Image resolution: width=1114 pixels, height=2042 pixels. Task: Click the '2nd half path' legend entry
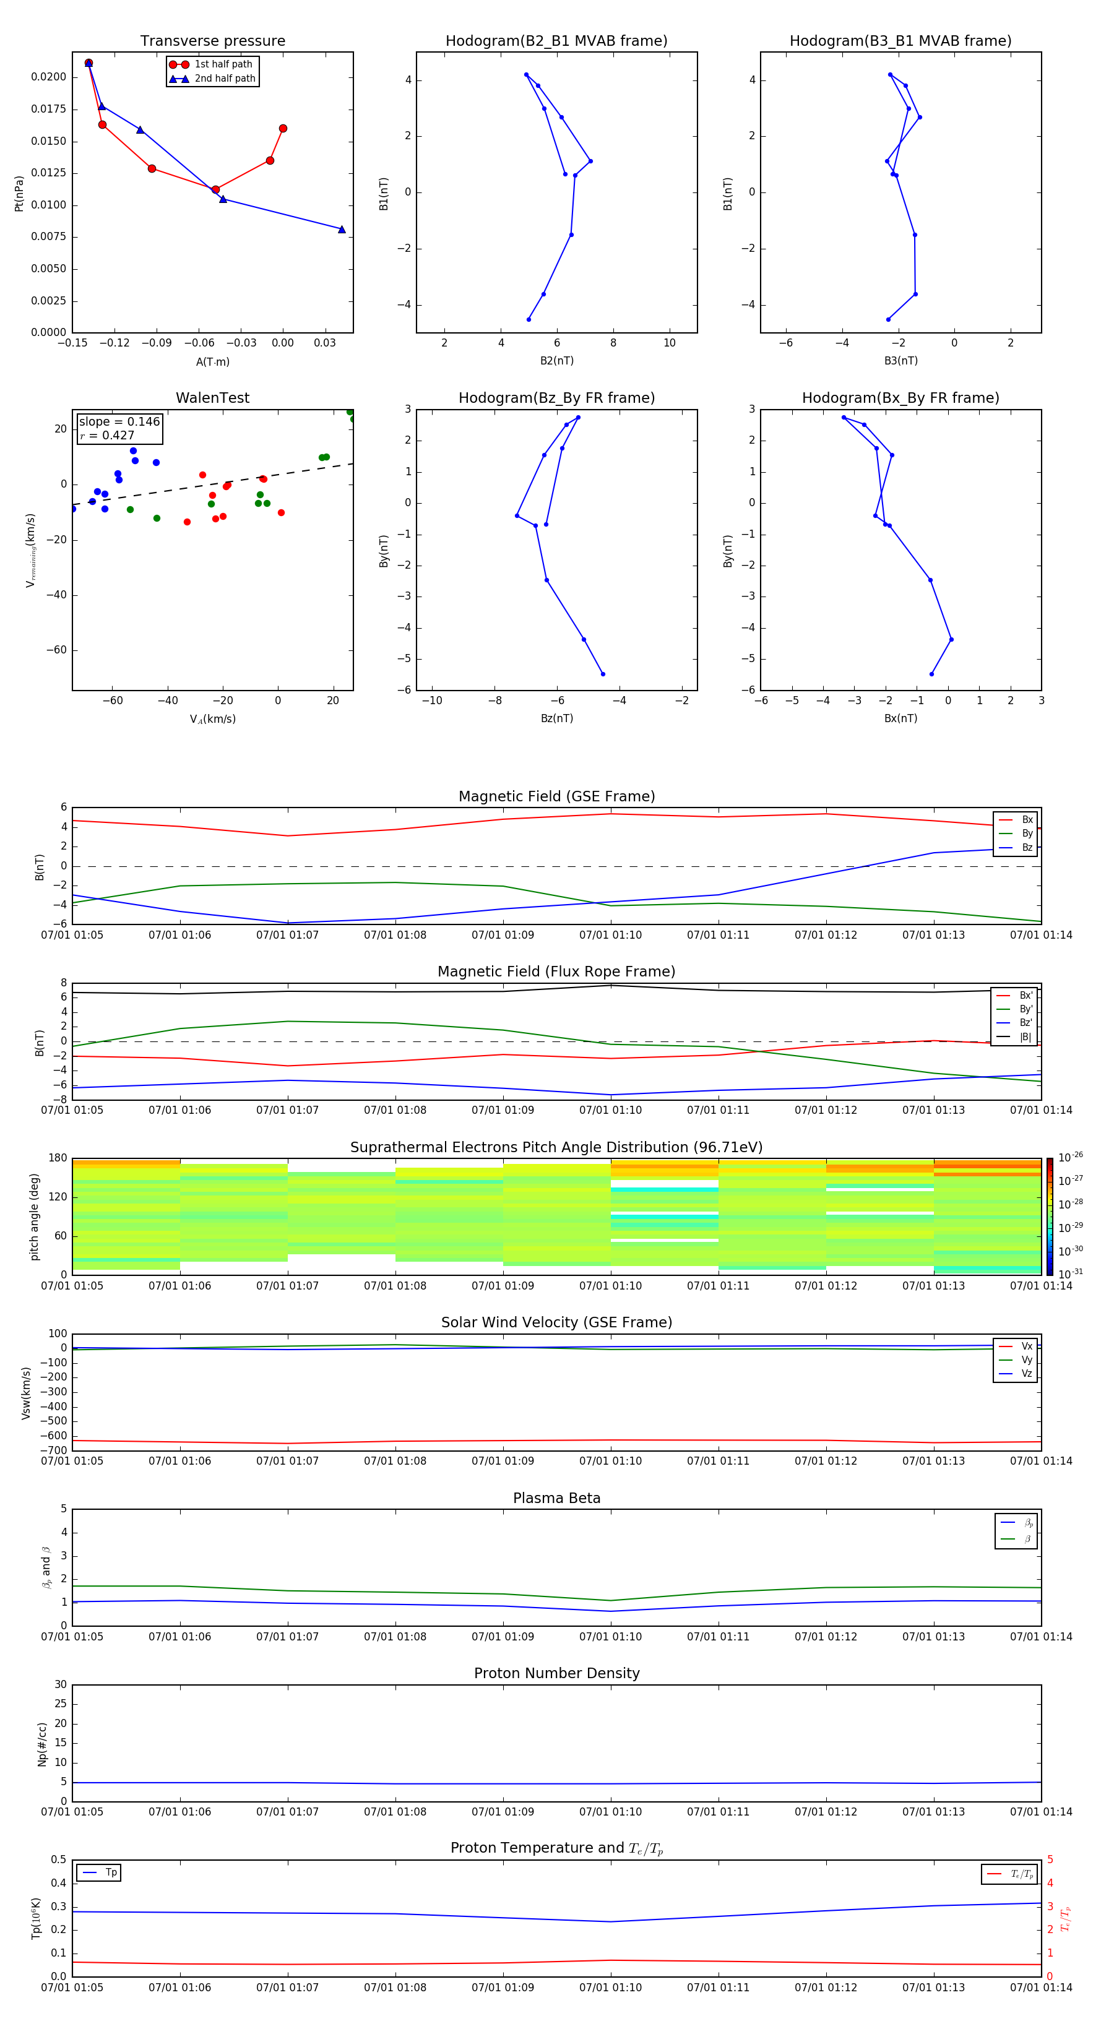tap(212, 79)
